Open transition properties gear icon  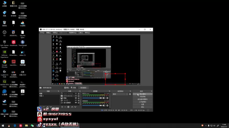(130, 94)
